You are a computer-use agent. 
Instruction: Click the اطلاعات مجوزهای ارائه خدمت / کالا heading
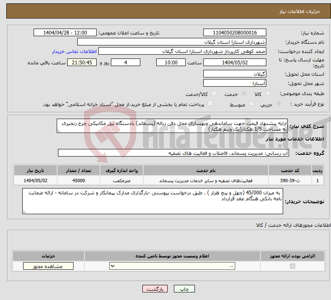coord(294,225)
